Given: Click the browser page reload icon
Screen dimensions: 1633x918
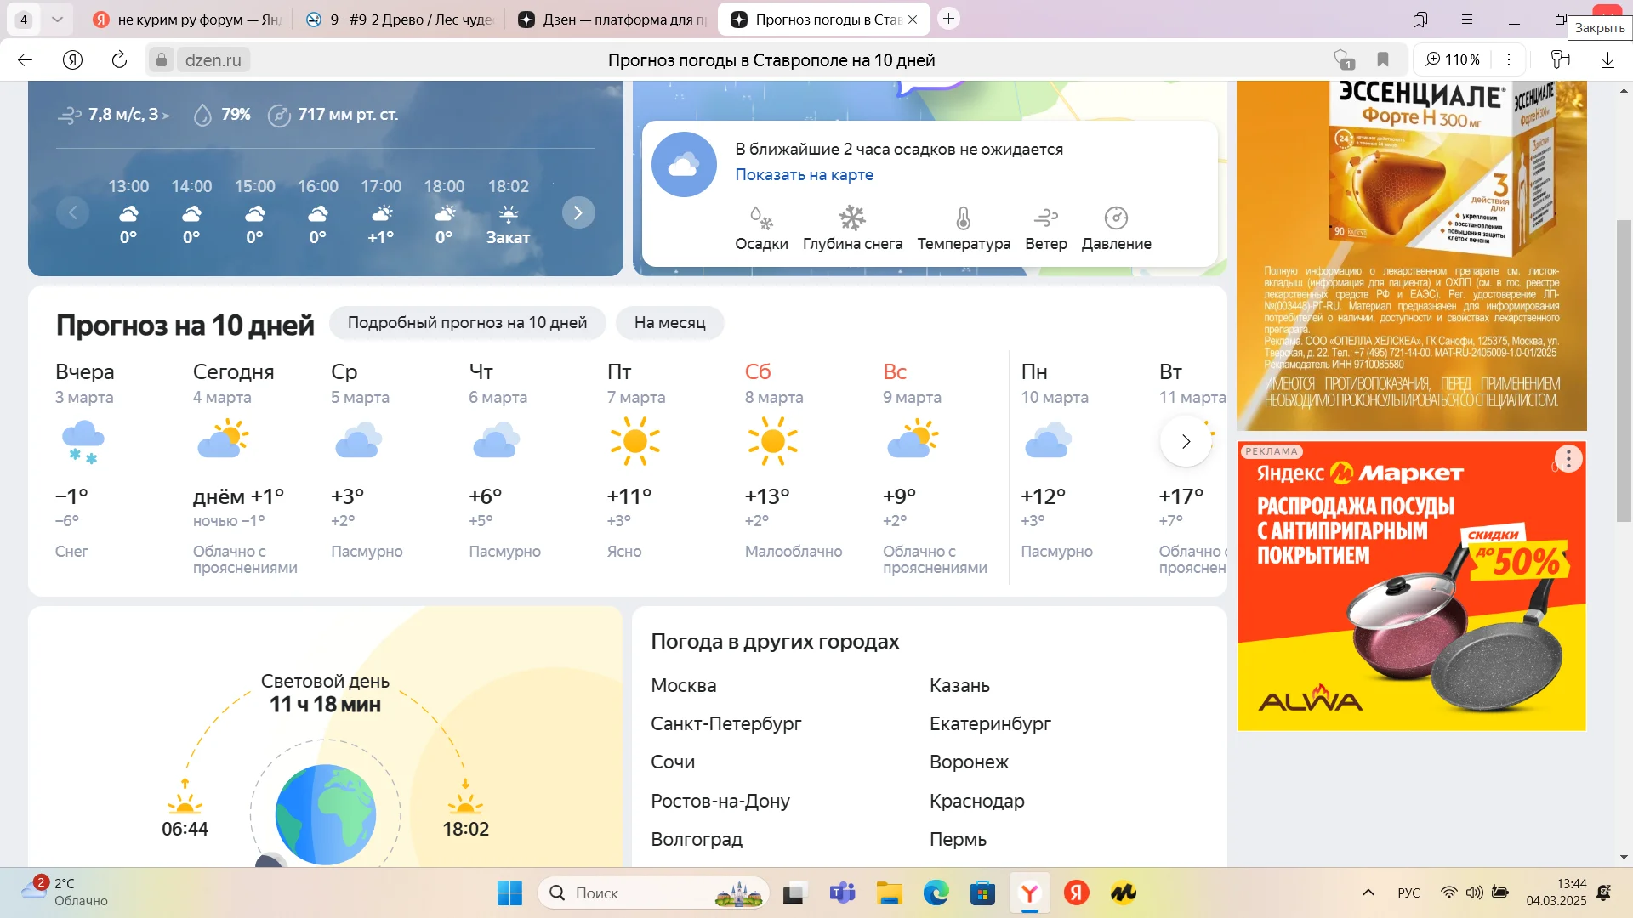Looking at the screenshot, I should point(119,59).
